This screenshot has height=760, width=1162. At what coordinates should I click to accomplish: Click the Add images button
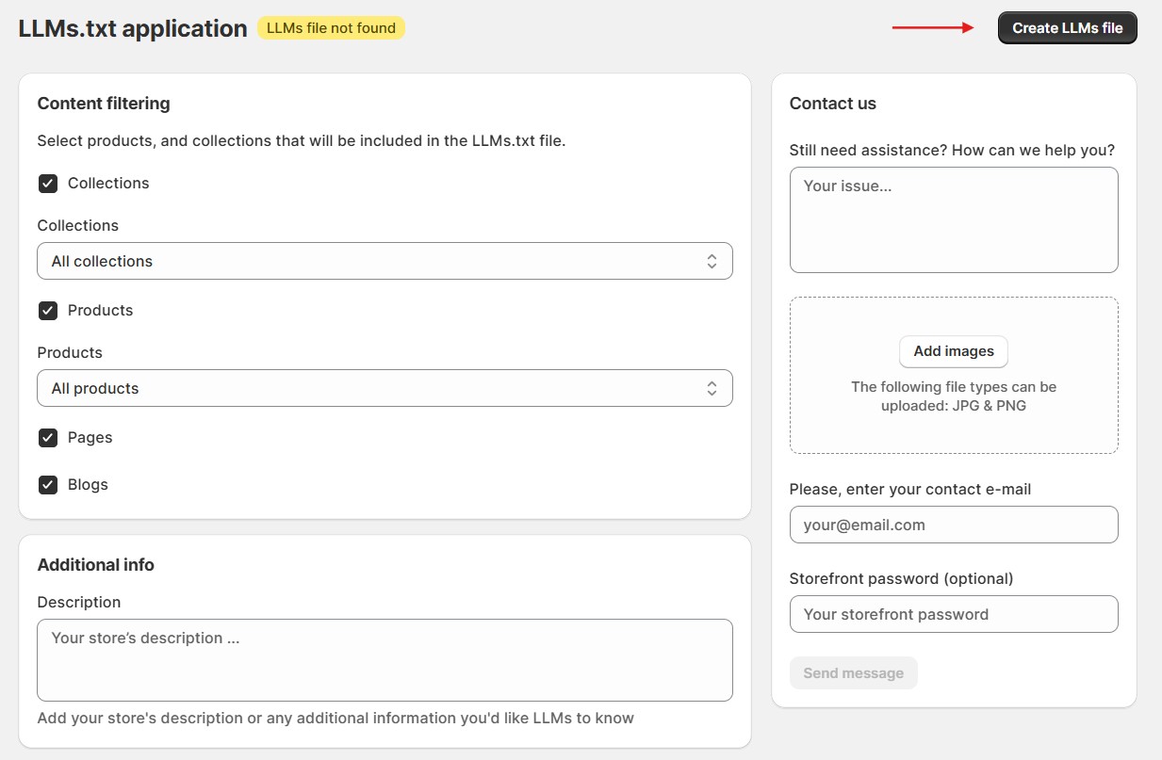pos(954,351)
